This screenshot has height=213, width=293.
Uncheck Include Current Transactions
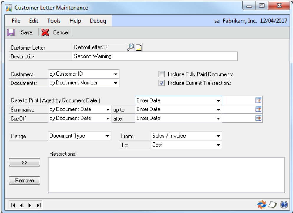point(161,83)
